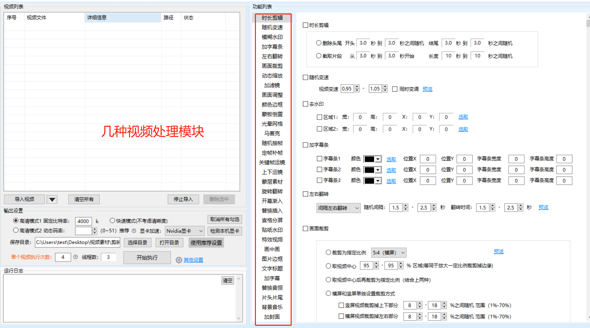
Task: Click the 详细信息 column header
Action: (x=123, y=18)
